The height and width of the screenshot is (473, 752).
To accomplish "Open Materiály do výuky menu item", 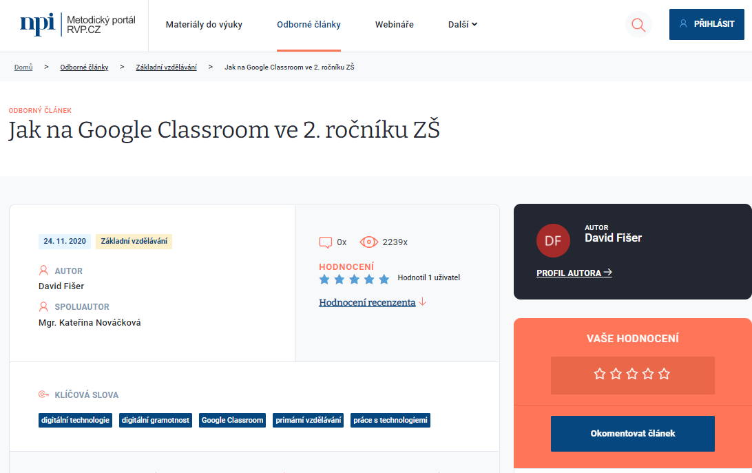I will 204,25.
